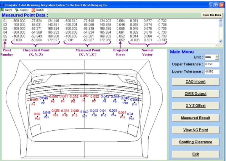Image resolution: width=226 pixels, height=161 pixels.
Task: Click measurement point P8 dot
Action: 105,99
